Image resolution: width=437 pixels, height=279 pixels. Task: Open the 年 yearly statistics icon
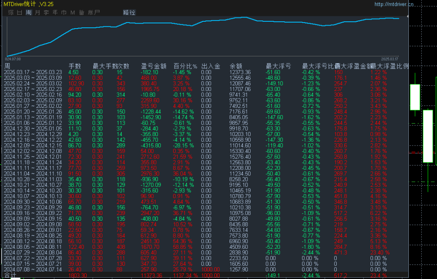pos(56,12)
